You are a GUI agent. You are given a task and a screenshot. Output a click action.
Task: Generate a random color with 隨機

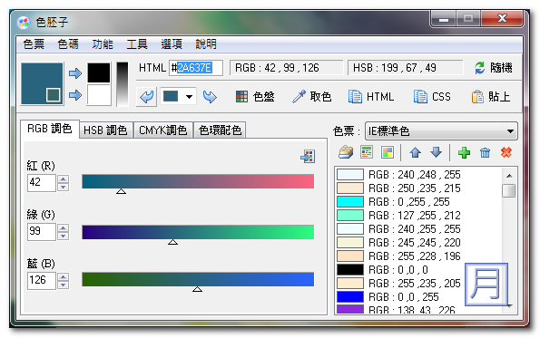pos(493,68)
